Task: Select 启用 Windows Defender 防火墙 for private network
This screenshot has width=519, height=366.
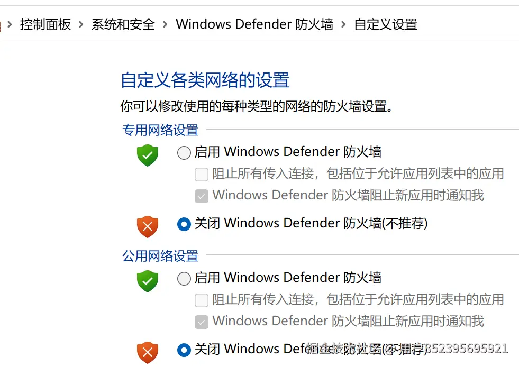Action: (x=184, y=153)
